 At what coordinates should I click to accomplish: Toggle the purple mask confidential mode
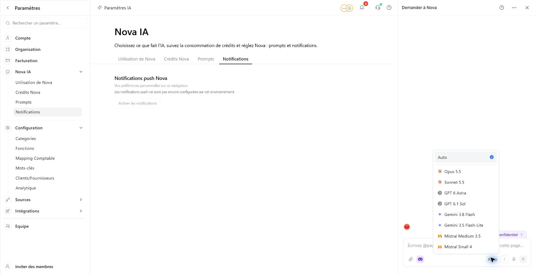[420, 259]
